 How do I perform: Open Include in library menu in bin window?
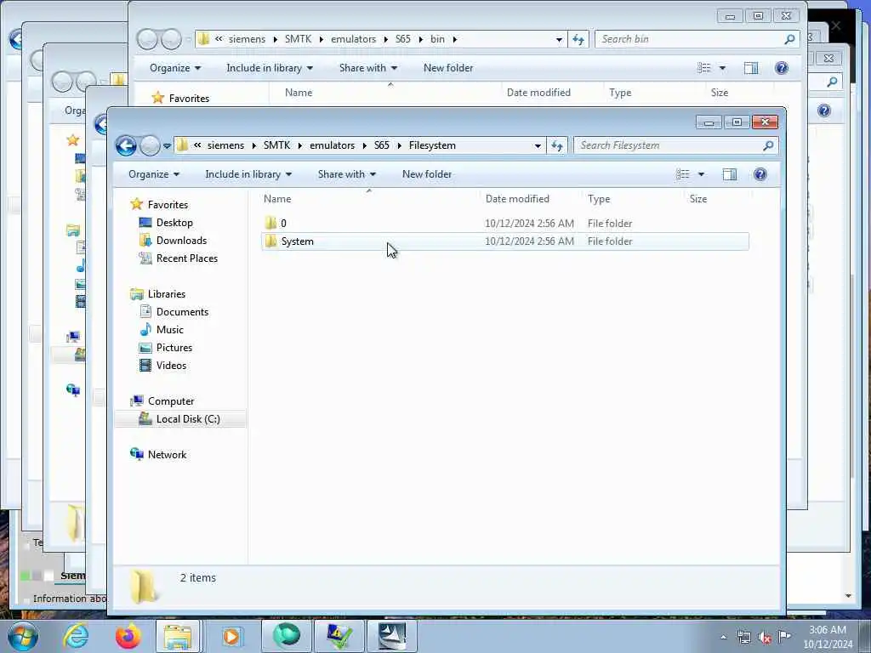tap(270, 68)
